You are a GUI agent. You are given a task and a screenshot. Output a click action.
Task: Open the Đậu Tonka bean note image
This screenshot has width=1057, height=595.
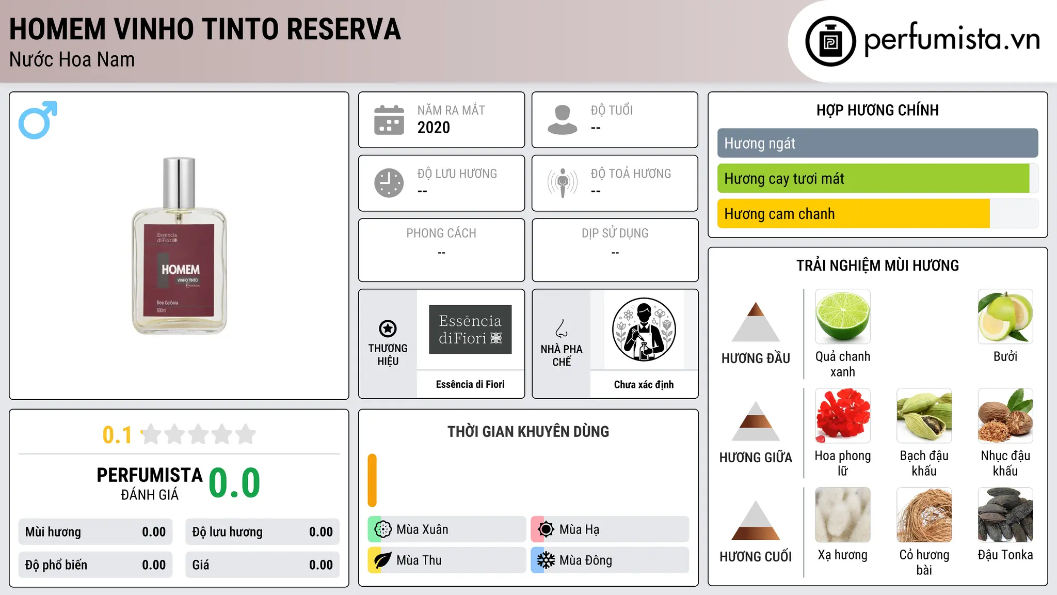(x=1005, y=515)
